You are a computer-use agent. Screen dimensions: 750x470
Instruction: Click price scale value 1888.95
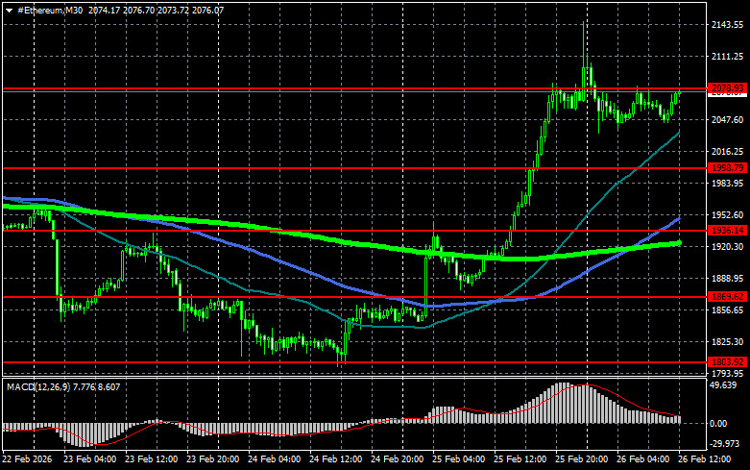(727, 278)
